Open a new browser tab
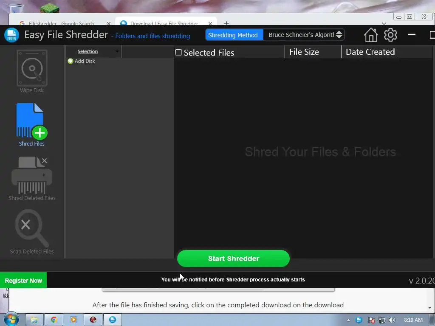Image resolution: width=435 pixels, height=326 pixels. pos(226,23)
